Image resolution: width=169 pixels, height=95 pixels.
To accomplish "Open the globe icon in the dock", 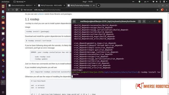I will click(3, 72).
